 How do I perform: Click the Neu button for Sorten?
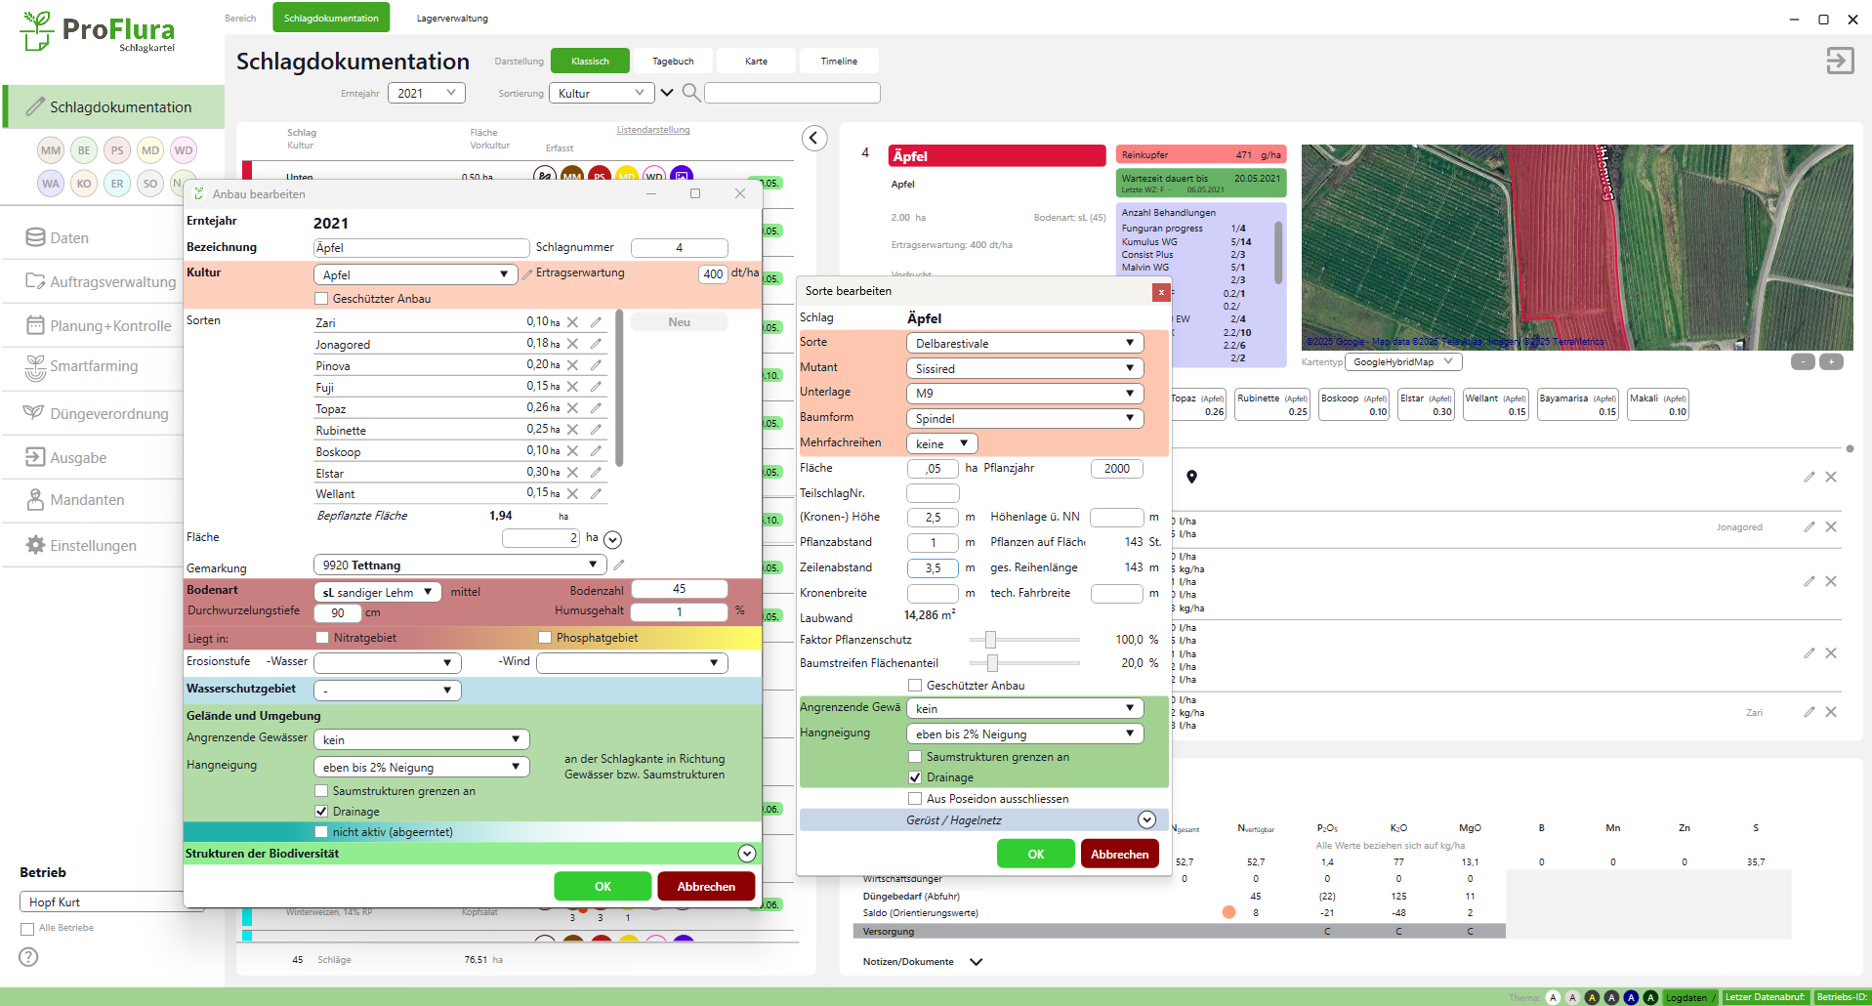tap(679, 322)
